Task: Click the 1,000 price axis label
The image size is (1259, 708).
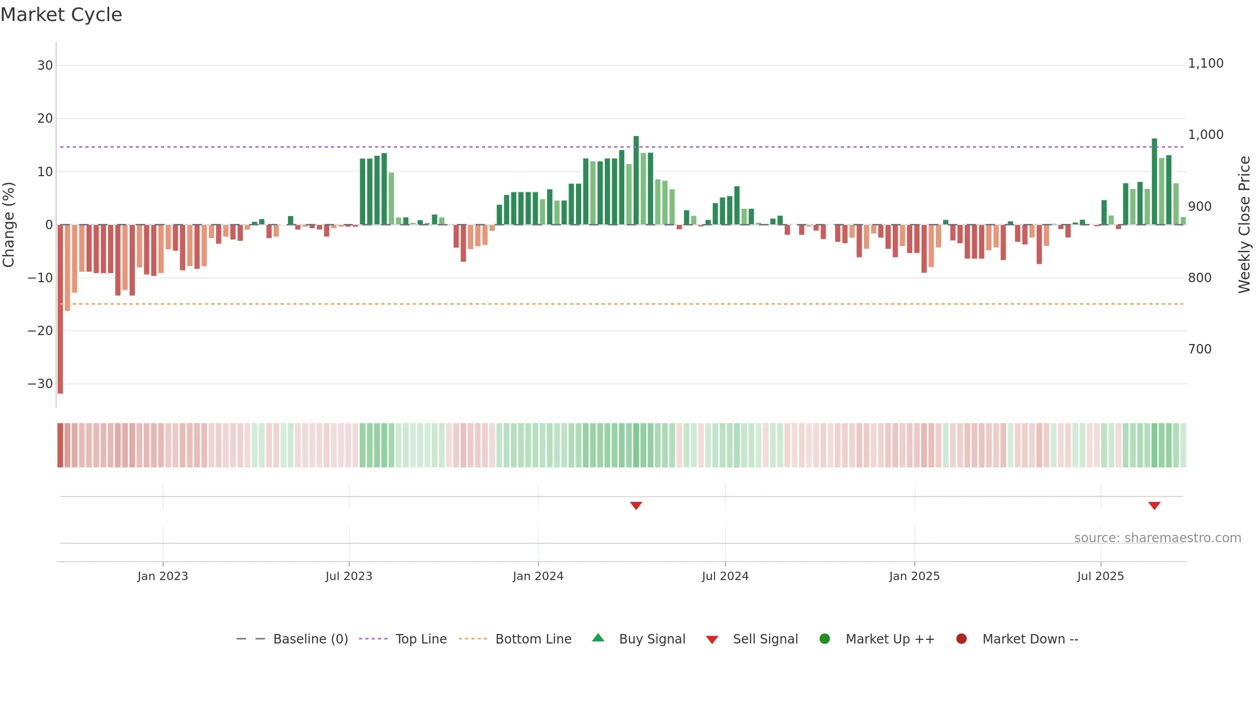Action: [1205, 135]
